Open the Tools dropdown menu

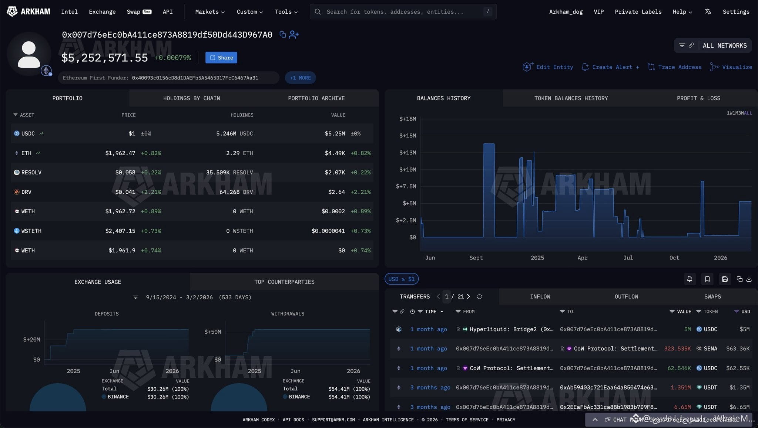(286, 12)
